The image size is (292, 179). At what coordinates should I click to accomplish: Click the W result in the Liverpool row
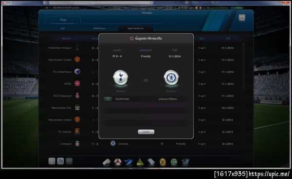162,144
